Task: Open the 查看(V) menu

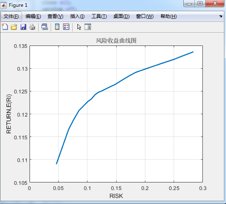Action: coord(56,16)
